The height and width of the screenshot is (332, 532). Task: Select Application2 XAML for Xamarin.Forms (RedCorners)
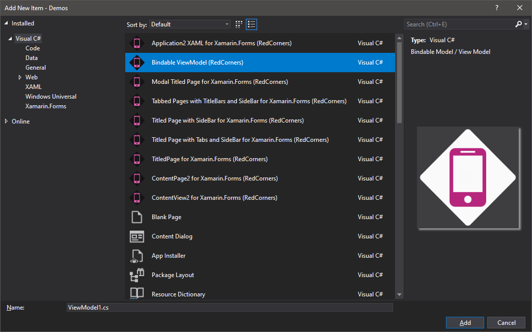[260, 43]
